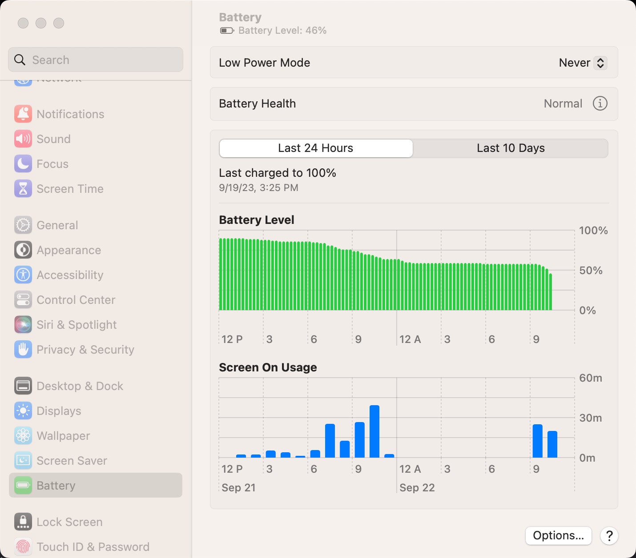Click the tallest blue screen usage bar
The image size is (636, 558).
coord(374,431)
